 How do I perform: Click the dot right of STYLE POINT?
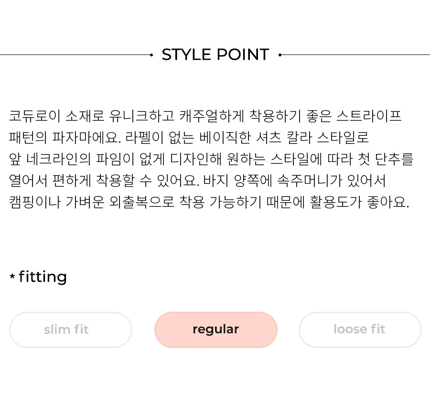click(280, 55)
